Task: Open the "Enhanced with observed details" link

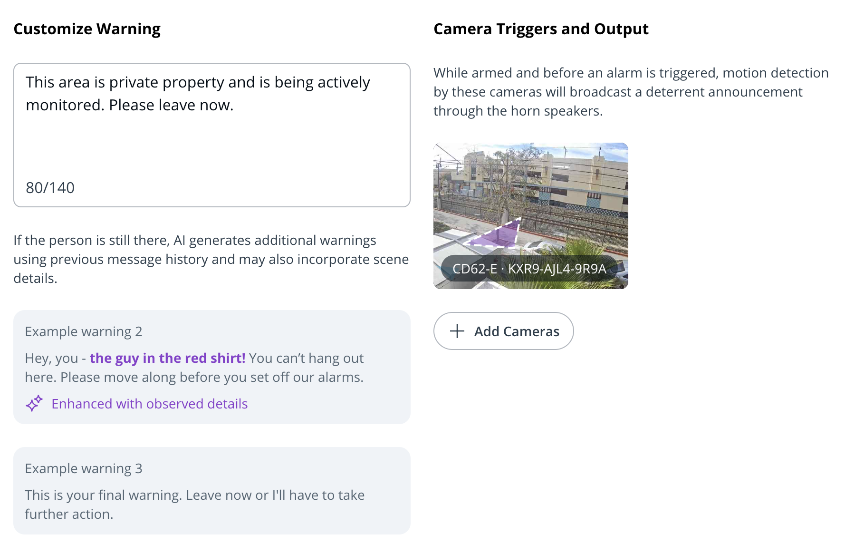Action: [149, 404]
